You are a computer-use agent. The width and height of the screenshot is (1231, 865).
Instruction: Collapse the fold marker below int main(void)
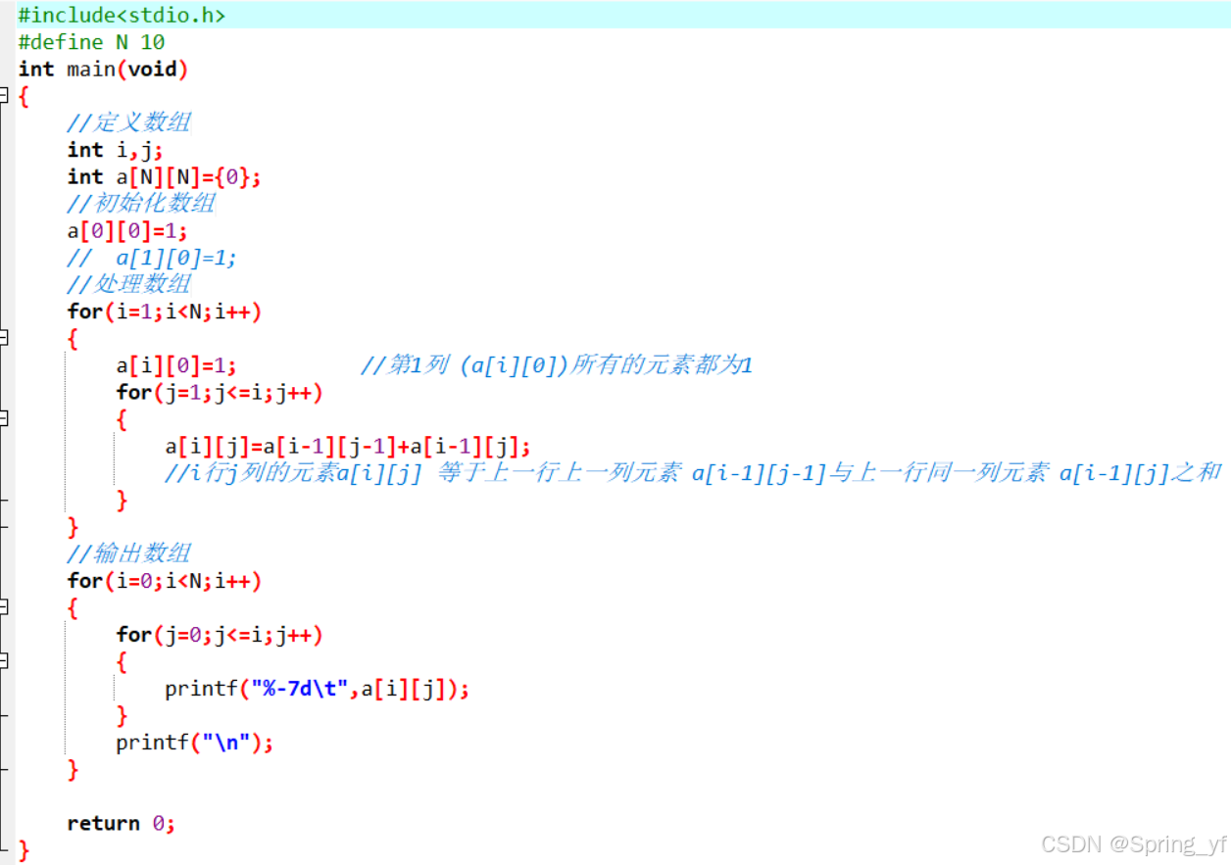[3, 95]
